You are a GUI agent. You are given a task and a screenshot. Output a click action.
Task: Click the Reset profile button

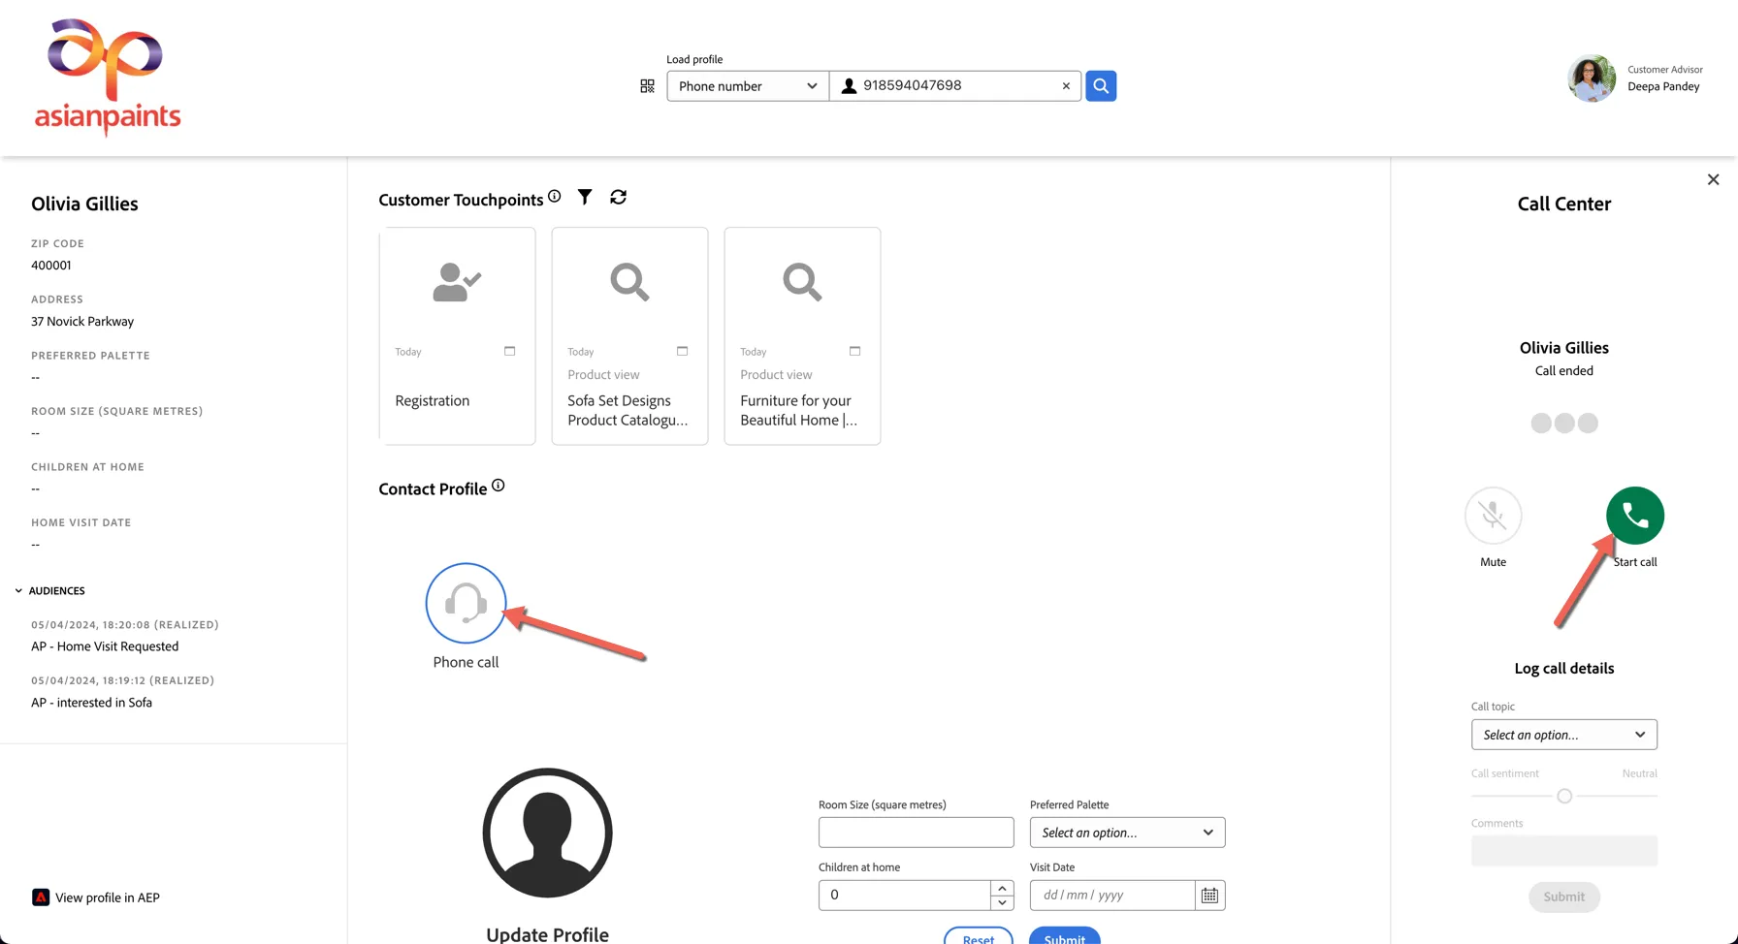(x=978, y=937)
